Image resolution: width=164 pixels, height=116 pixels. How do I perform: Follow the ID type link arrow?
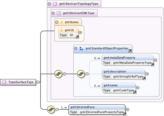[77, 37]
